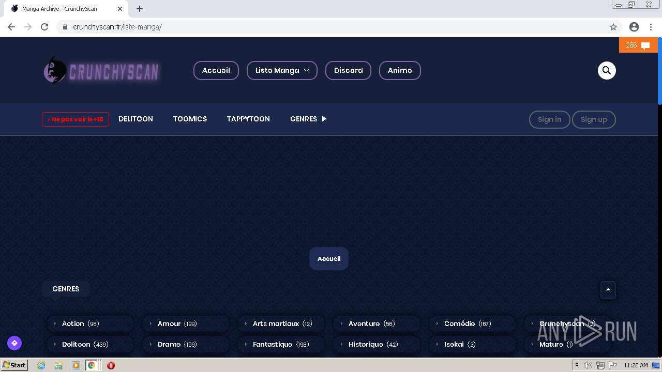Go to Accueil in top navigation

point(216,70)
